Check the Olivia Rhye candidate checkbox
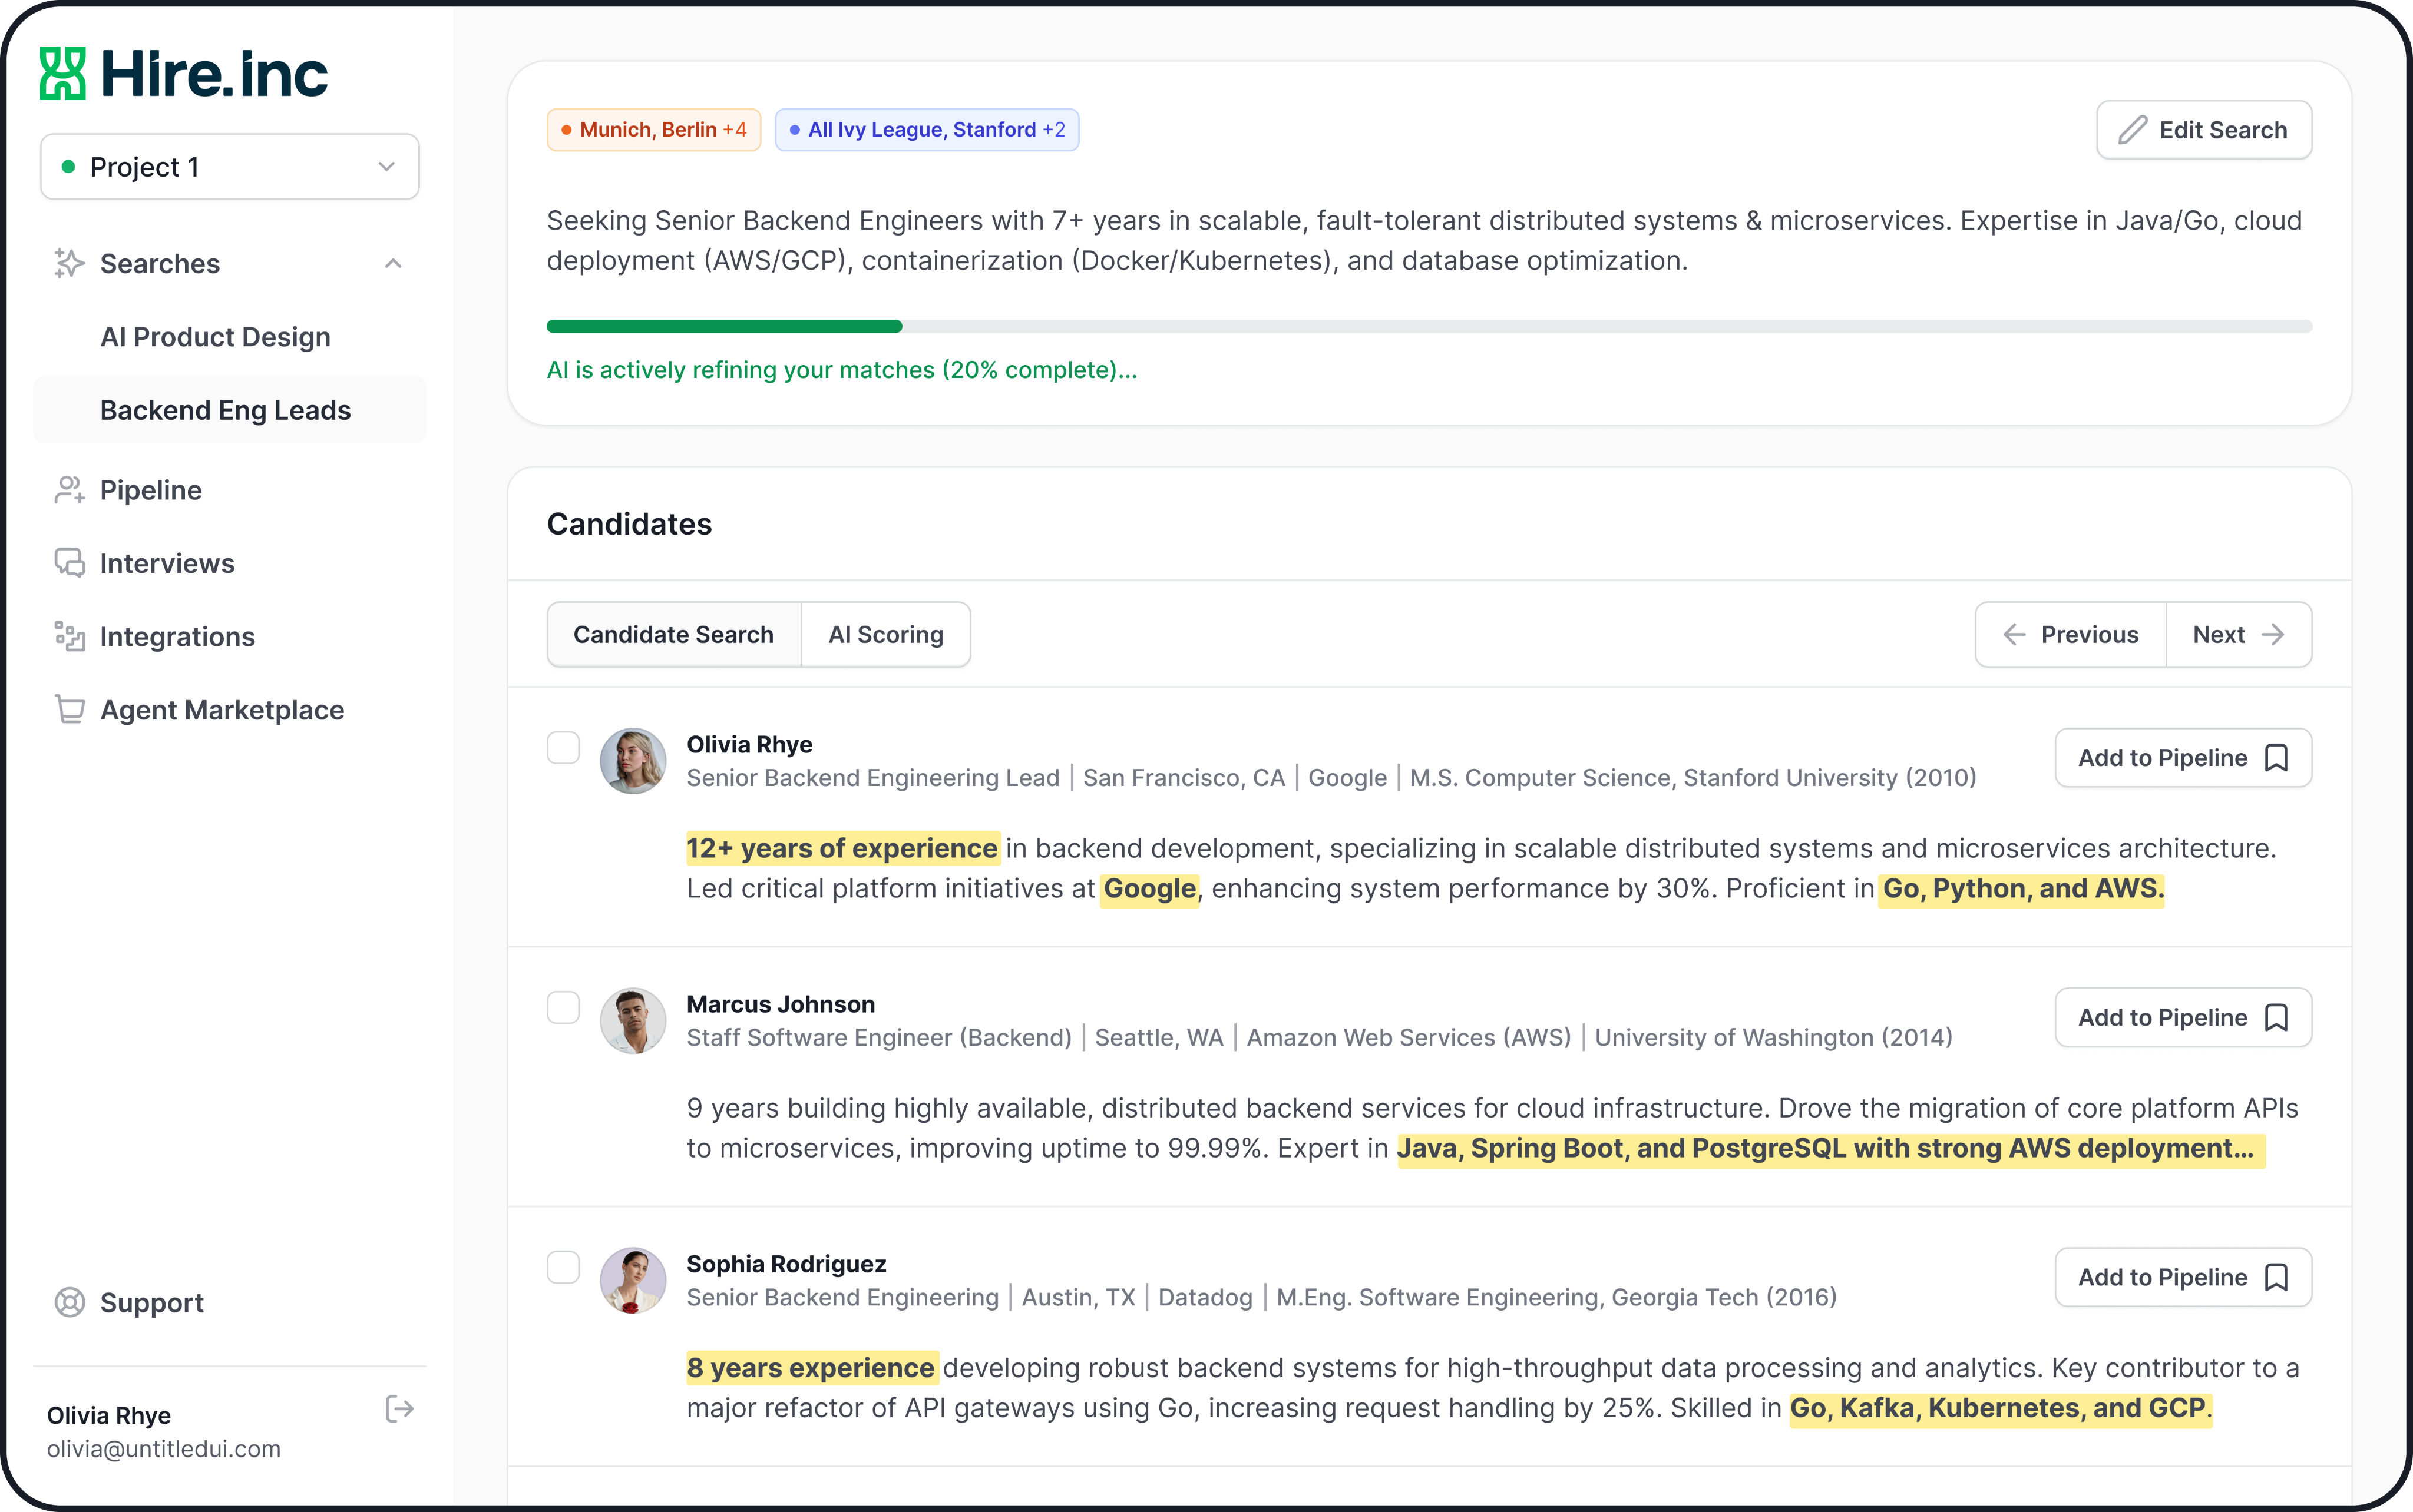 point(563,747)
